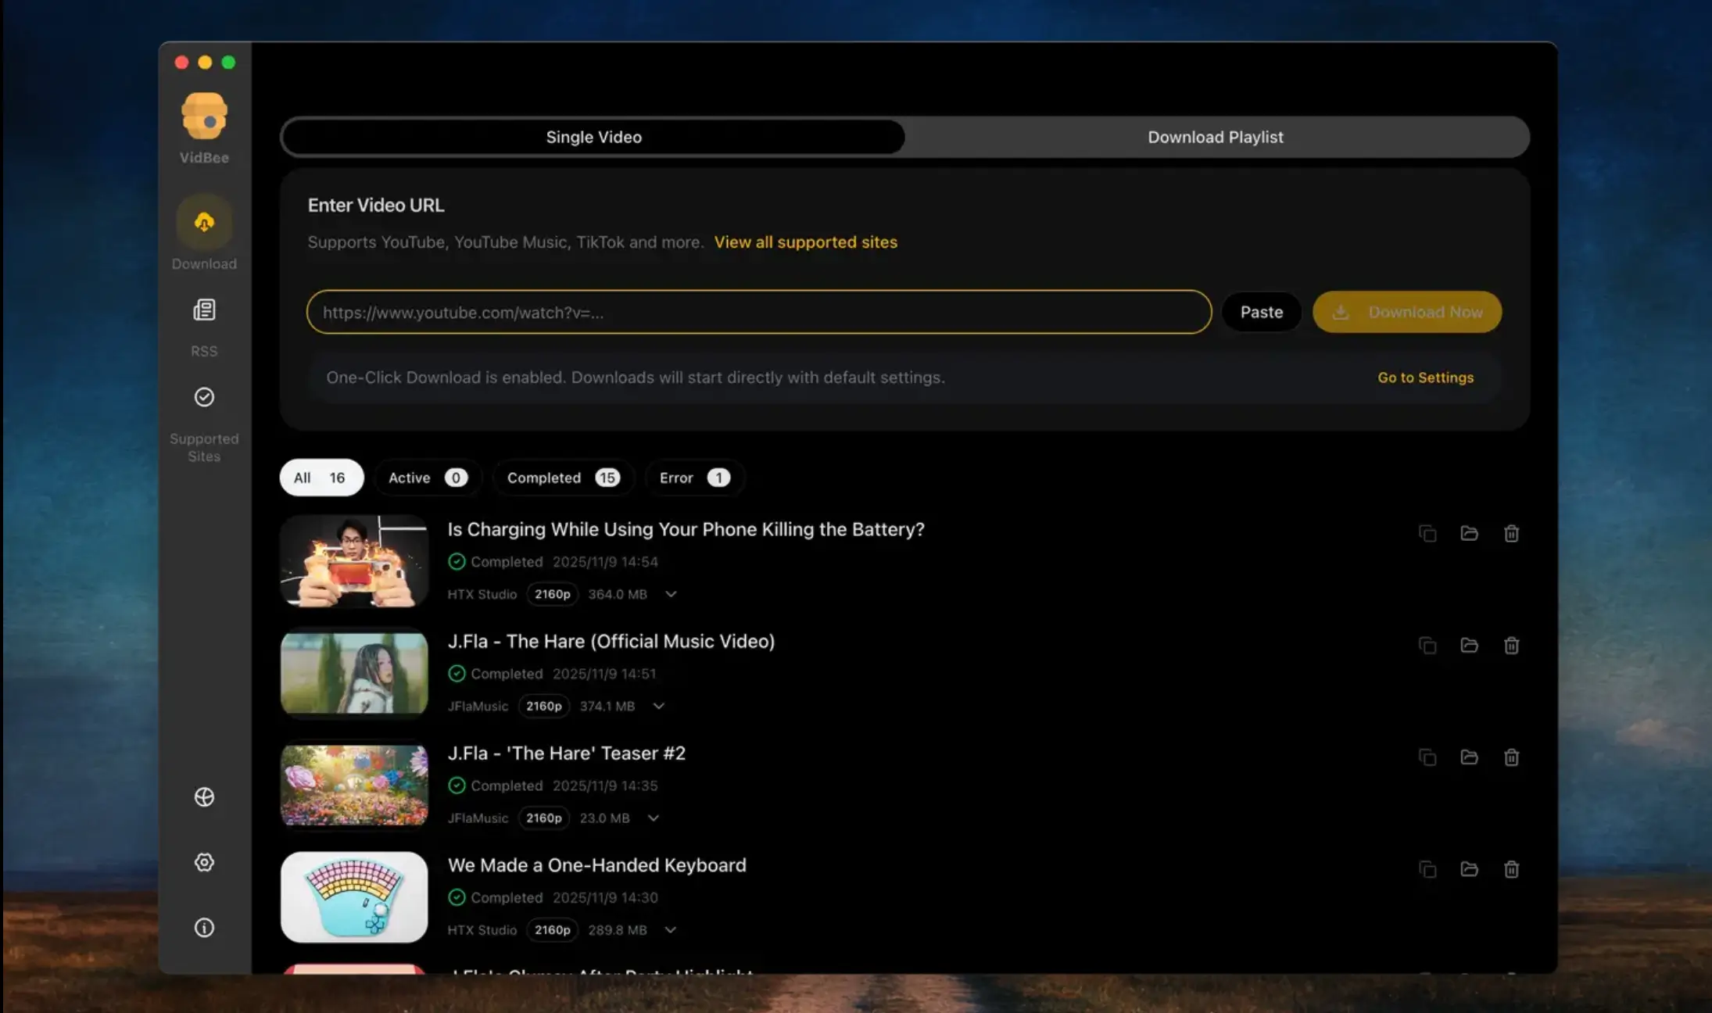This screenshot has width=1712, height=1013.
Task: Filter by Error downloads
Action: tap(694, 478)
